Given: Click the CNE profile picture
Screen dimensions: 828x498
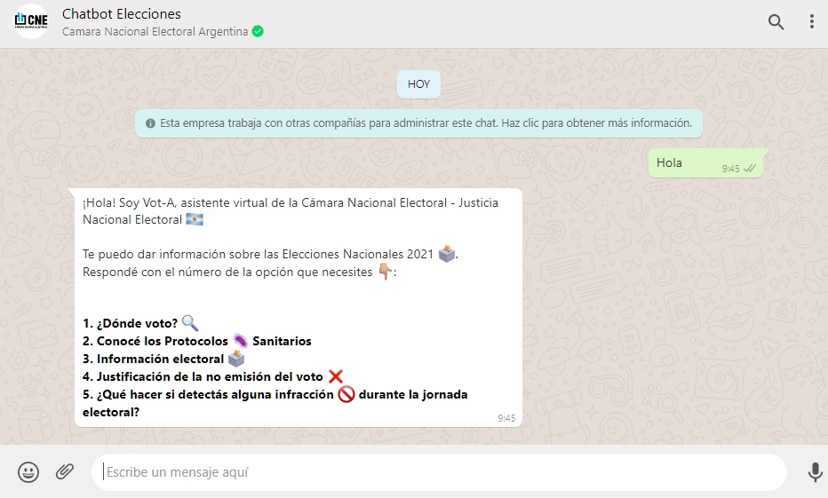Looking at the screenshot, I should click(x=32, y=21).
